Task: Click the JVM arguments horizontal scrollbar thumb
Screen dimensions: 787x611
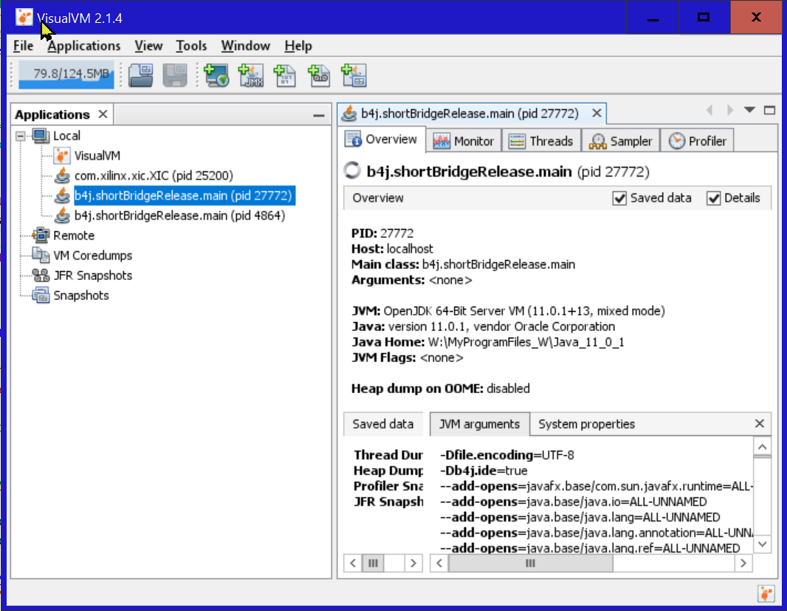Action: coord(530,563)
